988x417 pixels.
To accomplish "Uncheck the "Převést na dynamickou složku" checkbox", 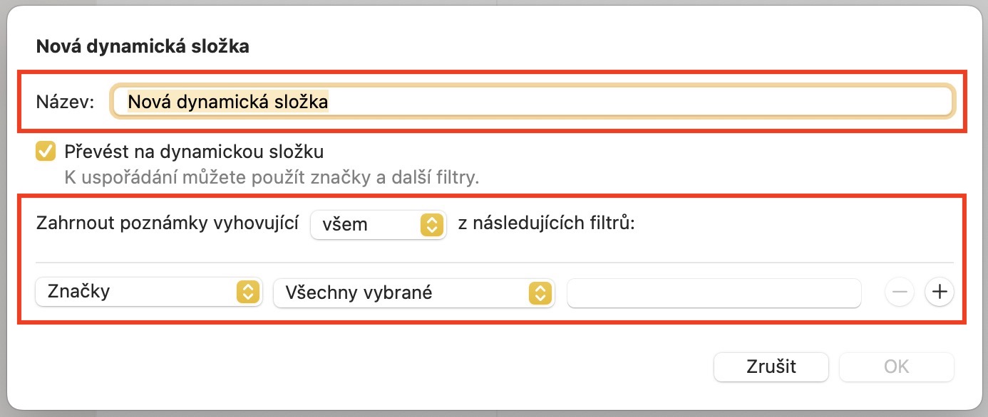I will (x=46, y=152).
